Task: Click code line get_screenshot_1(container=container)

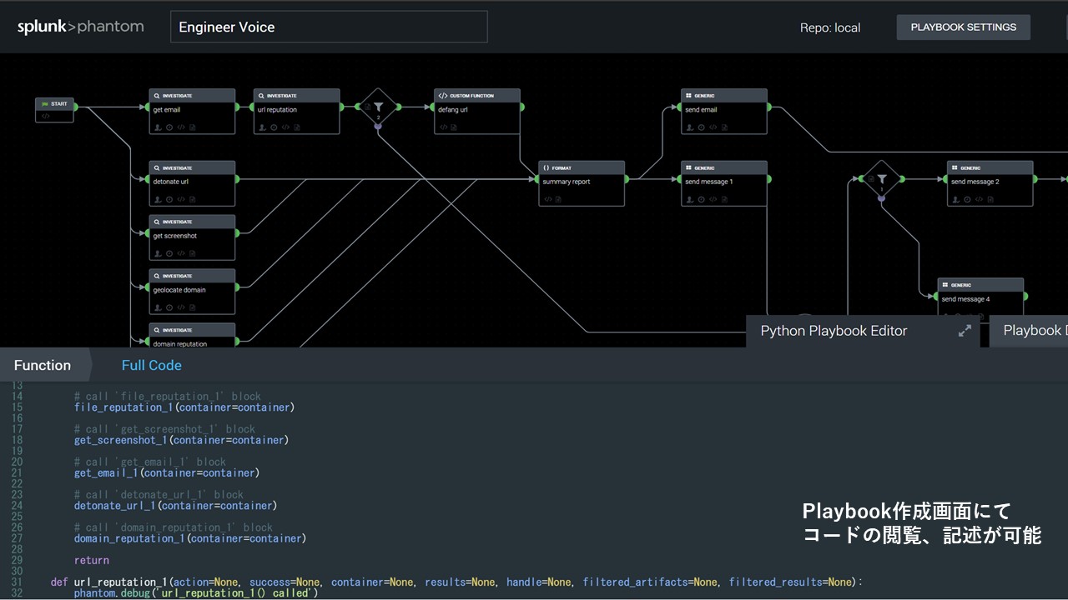Action: [181, 440]
